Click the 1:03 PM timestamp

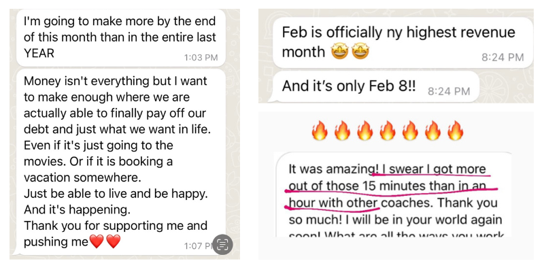[x=201, y=58]
